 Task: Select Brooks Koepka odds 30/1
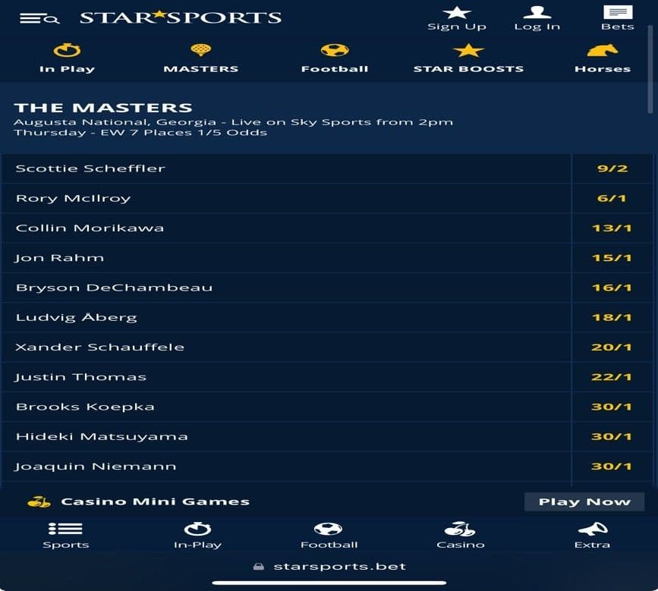point(612,407)
